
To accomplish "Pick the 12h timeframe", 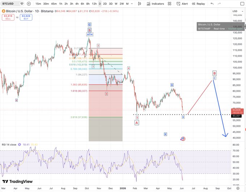I will click(x=94, y=4).
